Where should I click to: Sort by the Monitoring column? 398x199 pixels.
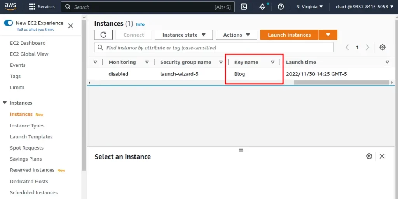pos(147,62)
